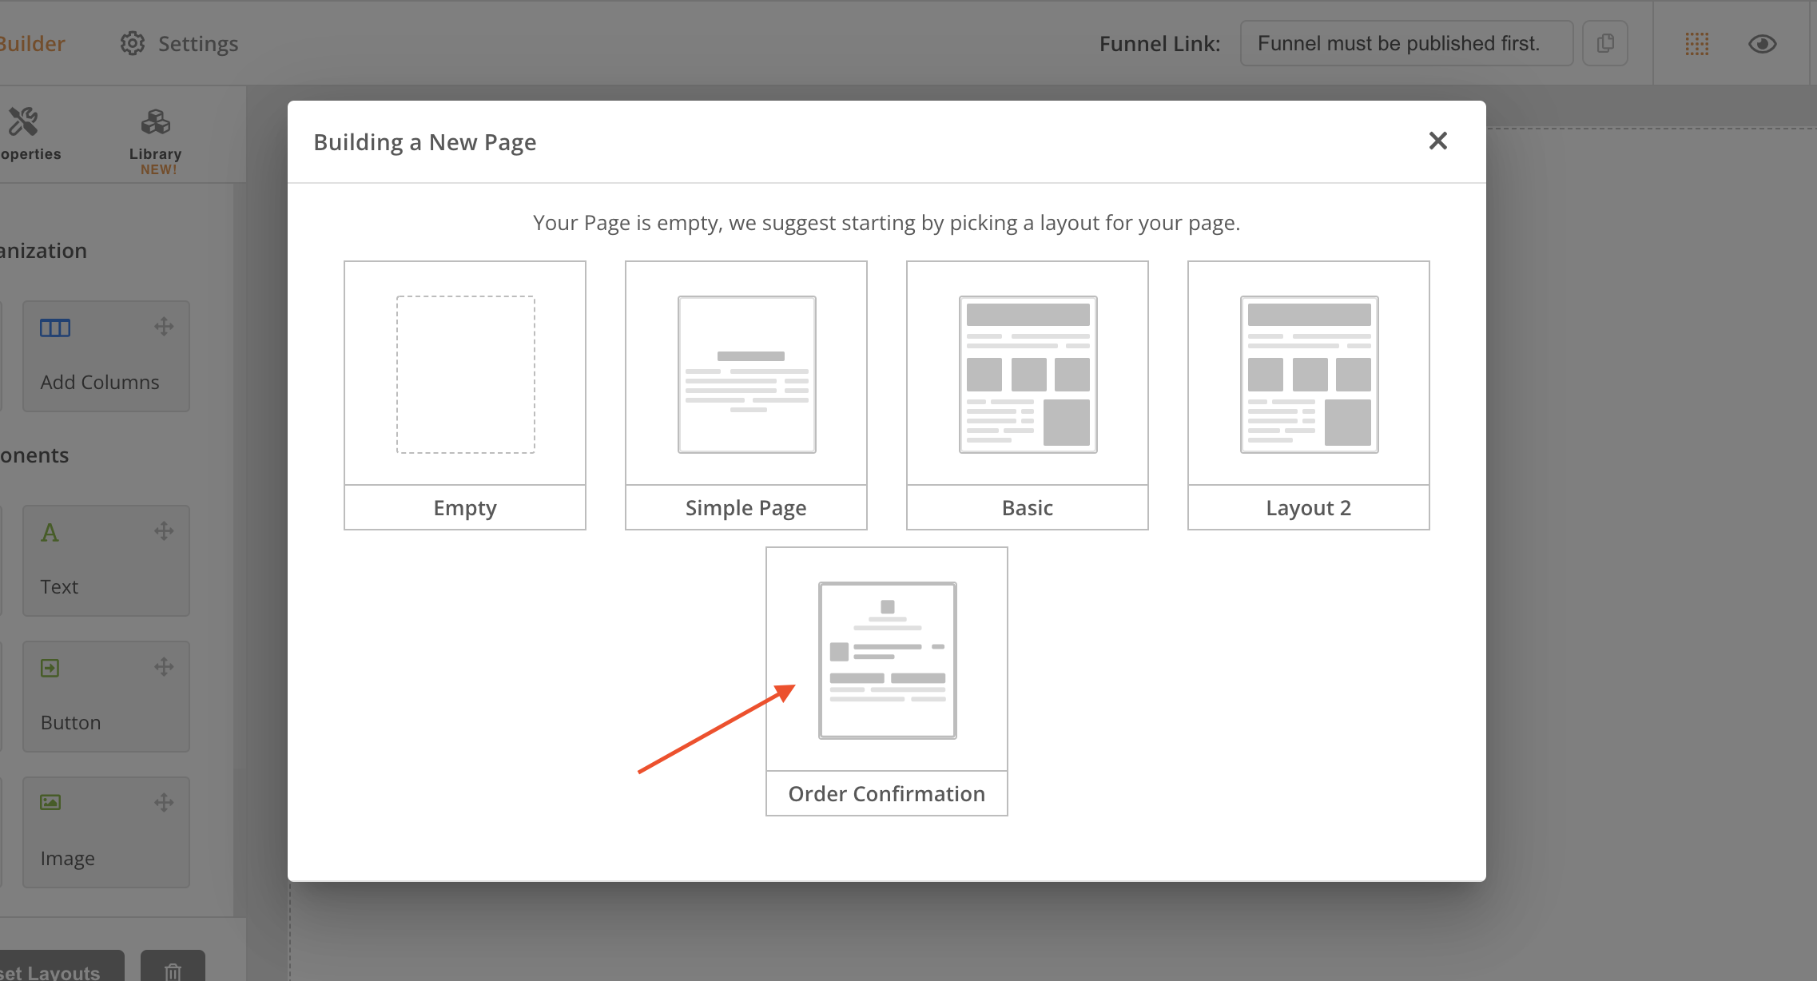
Task: Click the eye preview icon
Action: (1762, 44)
